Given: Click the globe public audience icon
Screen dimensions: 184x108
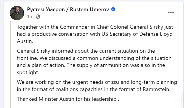Looking at the screenshot, I should pos(38,17).
